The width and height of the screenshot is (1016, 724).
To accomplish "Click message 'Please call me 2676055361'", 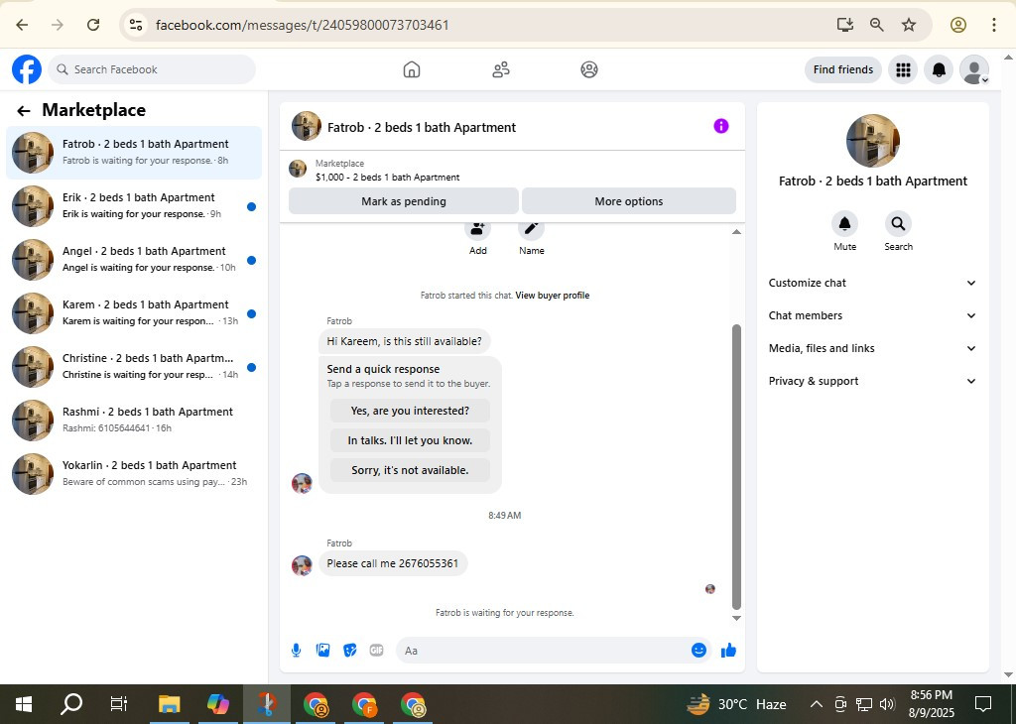I will pos(393,563).
